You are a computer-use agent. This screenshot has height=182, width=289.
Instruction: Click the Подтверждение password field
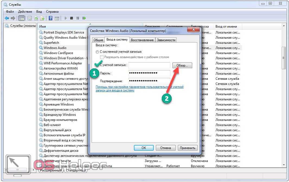(149, 81)
